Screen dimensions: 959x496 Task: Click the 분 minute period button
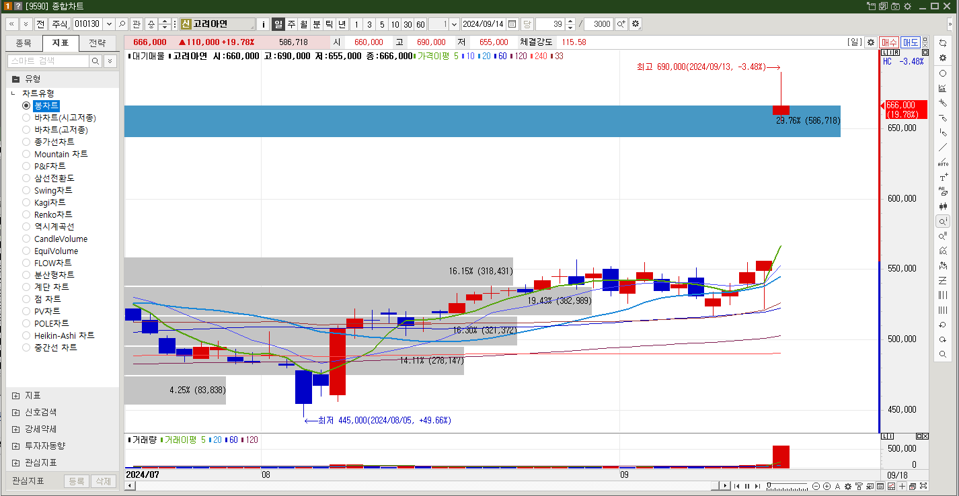click(x=316, y=24)
